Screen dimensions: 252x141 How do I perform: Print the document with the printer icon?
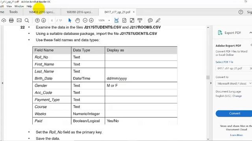11,20
